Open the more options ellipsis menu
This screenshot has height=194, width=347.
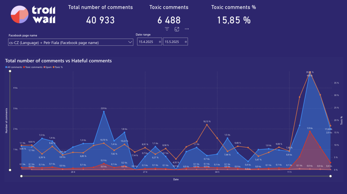tap(187, 29)
